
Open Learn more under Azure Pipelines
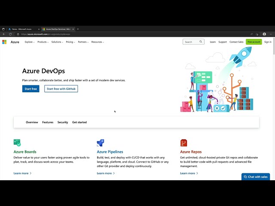point(106,173)
